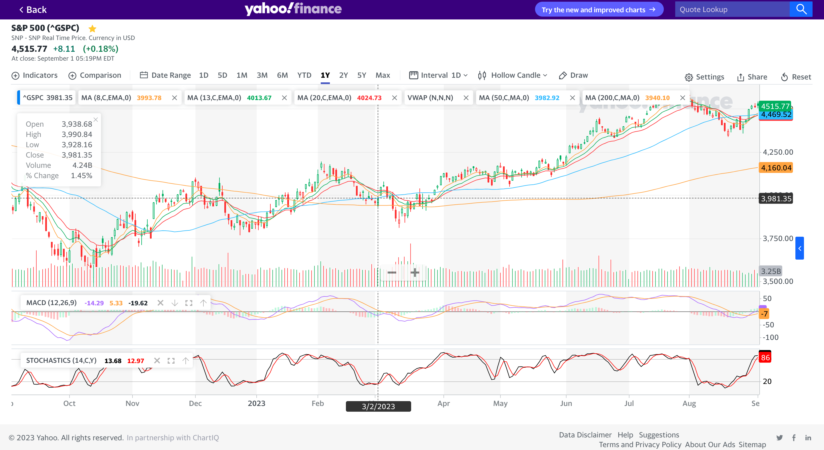Click the Draw pencil tool
Screen dimensions: 824x450
pos(573,75)
